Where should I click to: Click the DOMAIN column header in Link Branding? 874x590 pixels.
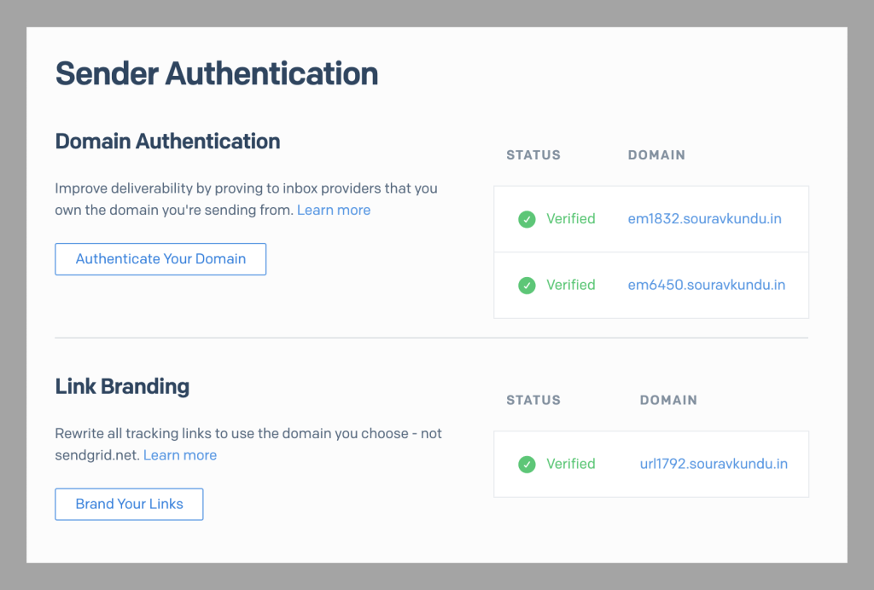tap(668, 400)
